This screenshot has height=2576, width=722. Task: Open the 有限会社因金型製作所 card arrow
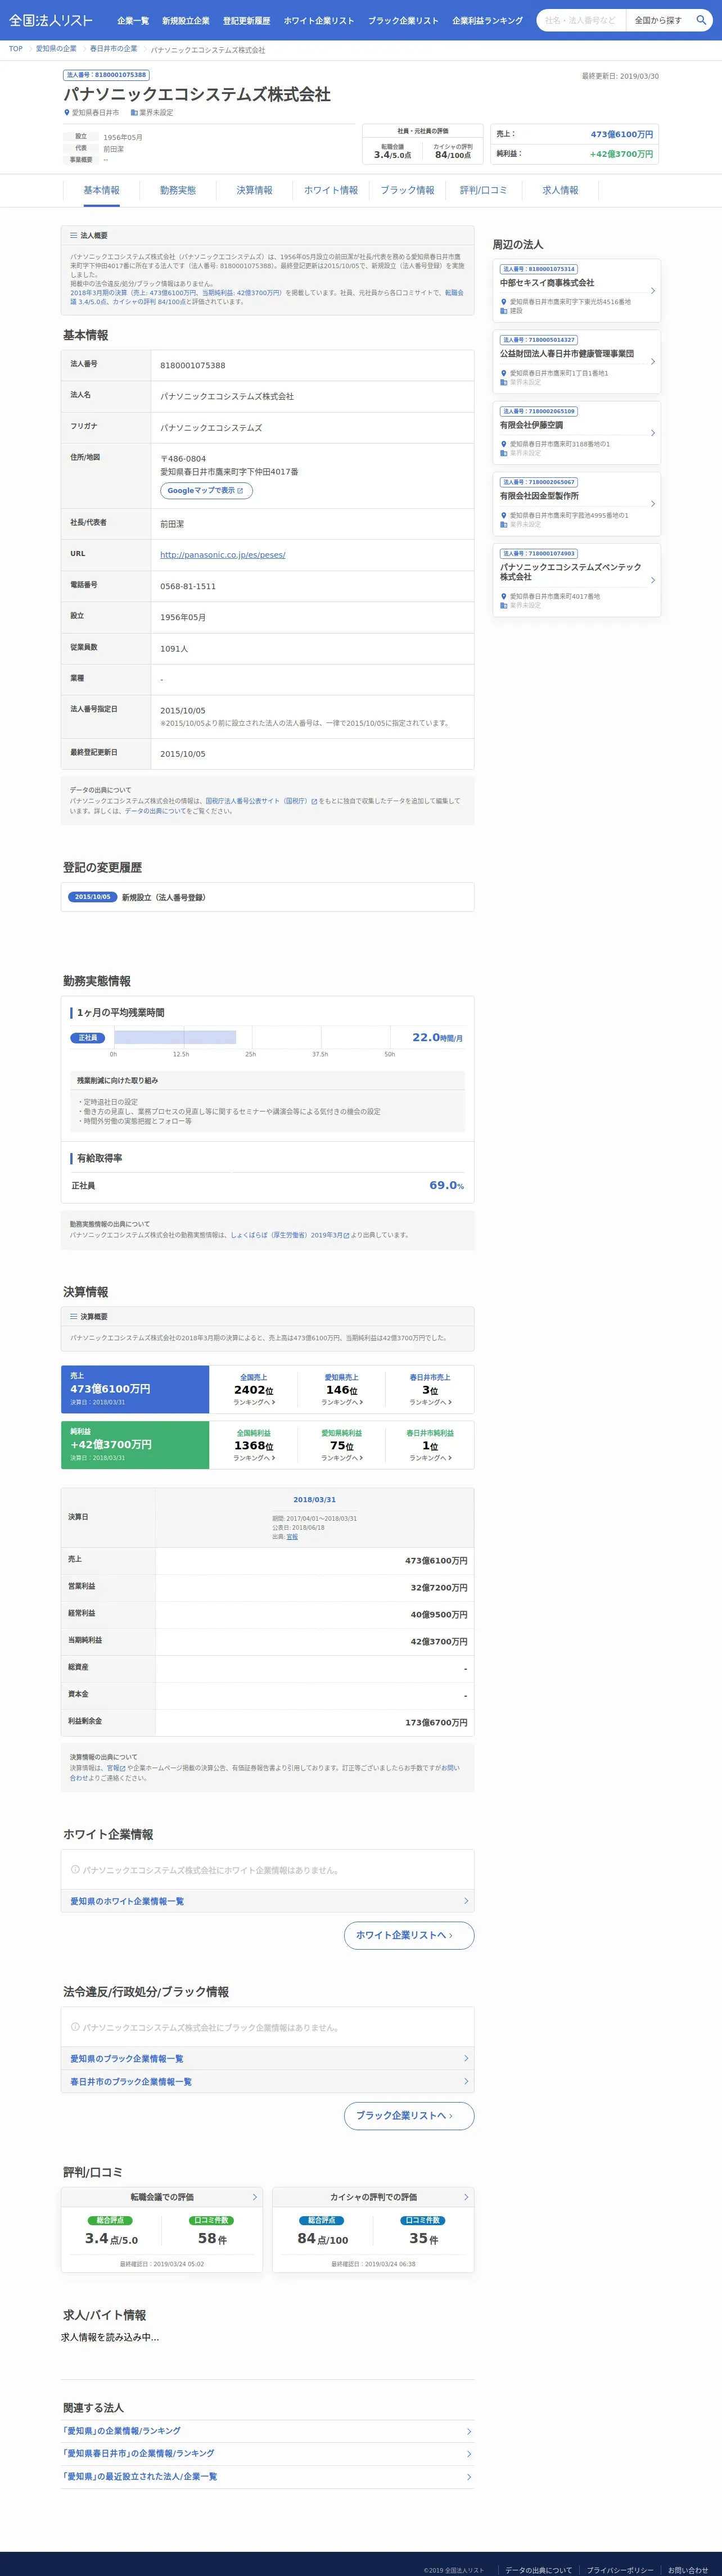click(x=653, y=504)
